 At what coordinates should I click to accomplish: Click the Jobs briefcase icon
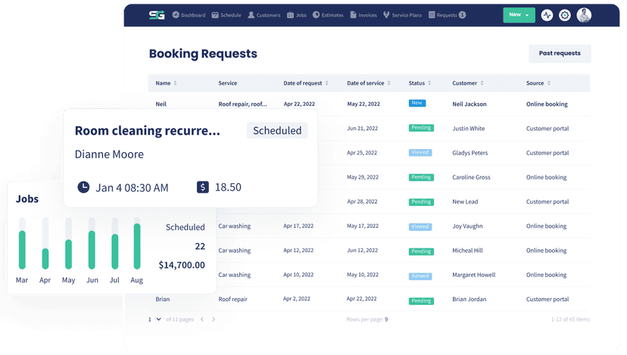[x=290, y=15]
